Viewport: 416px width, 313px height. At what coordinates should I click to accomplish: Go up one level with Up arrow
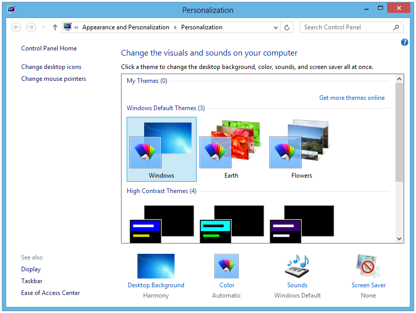point(55,27)
